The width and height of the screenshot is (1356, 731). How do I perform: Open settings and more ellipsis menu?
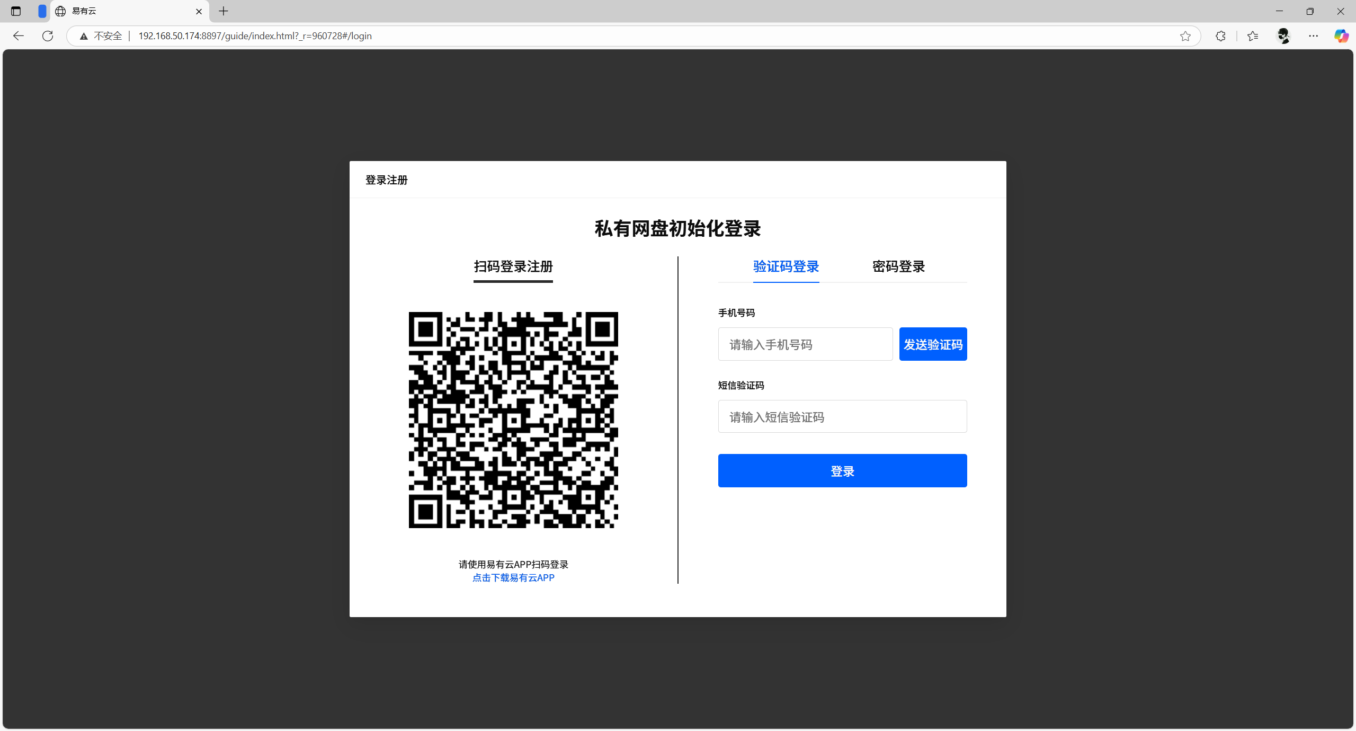[1313, 36]
